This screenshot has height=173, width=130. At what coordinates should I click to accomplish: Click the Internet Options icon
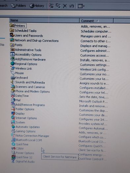[13, 118]
